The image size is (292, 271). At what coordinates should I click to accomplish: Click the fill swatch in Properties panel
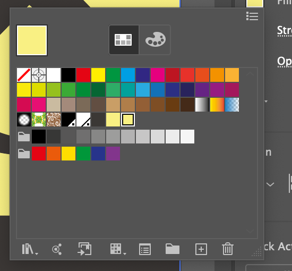tap(255, 3)
